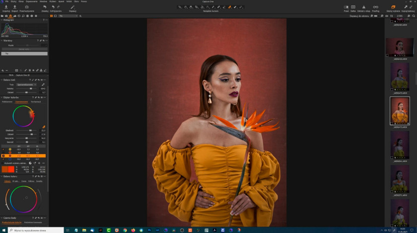Click the exposure warning triangle icon

[x=363, y=7]
